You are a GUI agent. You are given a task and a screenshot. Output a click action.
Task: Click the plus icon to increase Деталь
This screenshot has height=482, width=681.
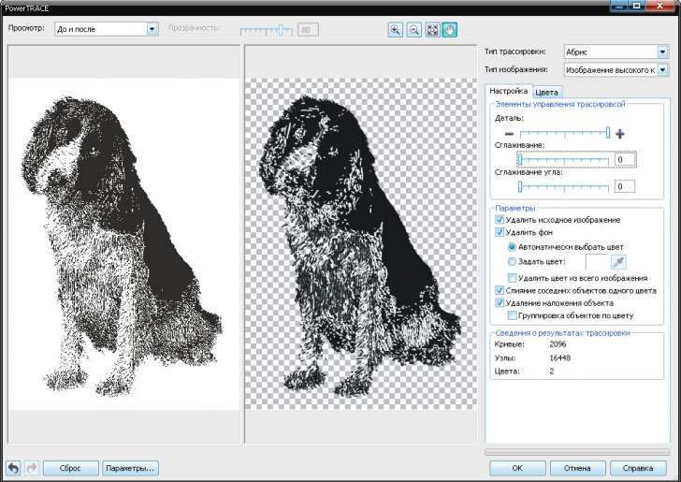[x=619, y=134]
